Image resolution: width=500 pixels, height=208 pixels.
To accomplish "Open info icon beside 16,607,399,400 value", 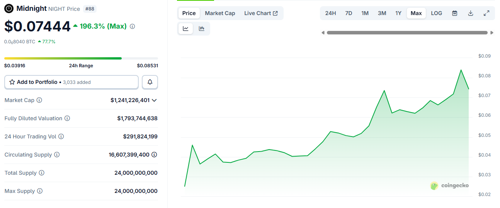I will tap(154, 155).
